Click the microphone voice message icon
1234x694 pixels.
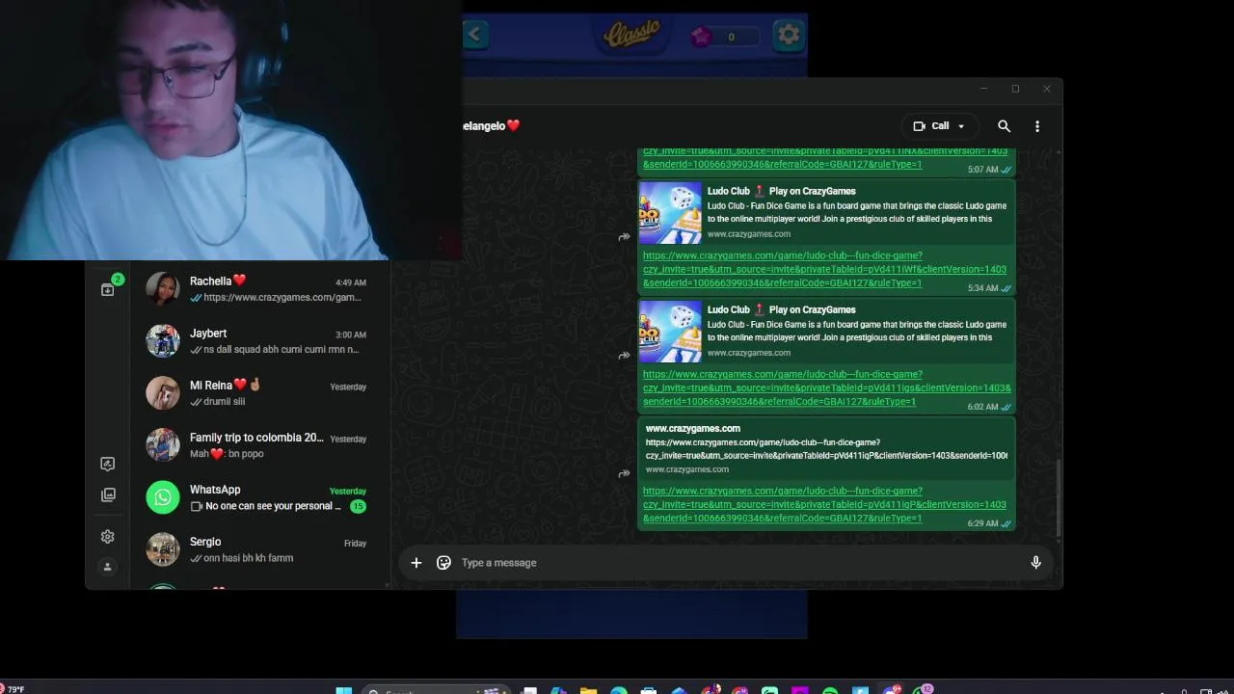pyautogui.click(x=1035, y=563)
